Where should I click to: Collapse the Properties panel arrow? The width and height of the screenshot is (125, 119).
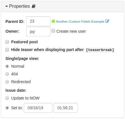click(x=7, y=6)
